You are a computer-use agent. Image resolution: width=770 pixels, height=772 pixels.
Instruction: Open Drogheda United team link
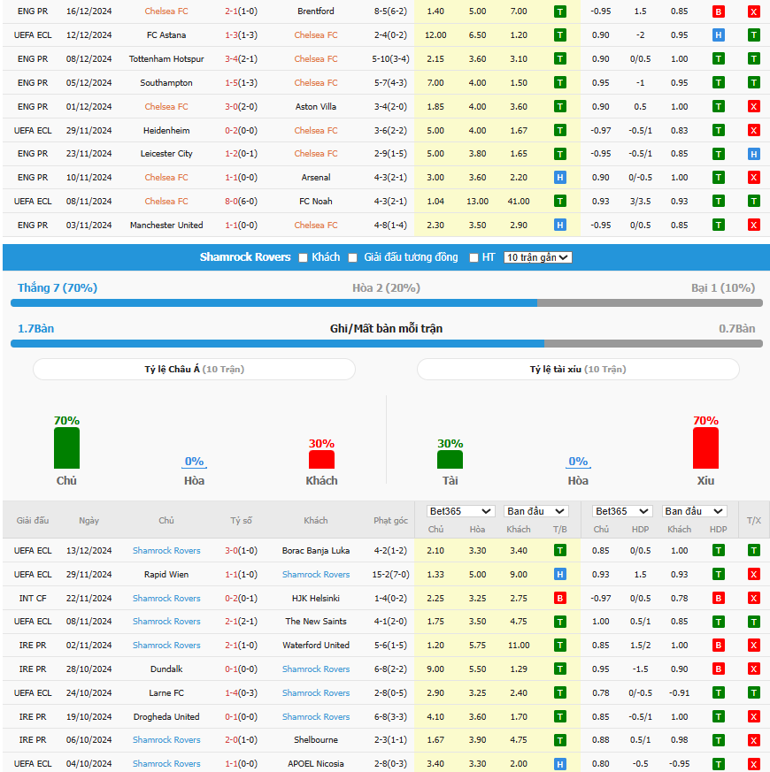(x=166, y=717)
